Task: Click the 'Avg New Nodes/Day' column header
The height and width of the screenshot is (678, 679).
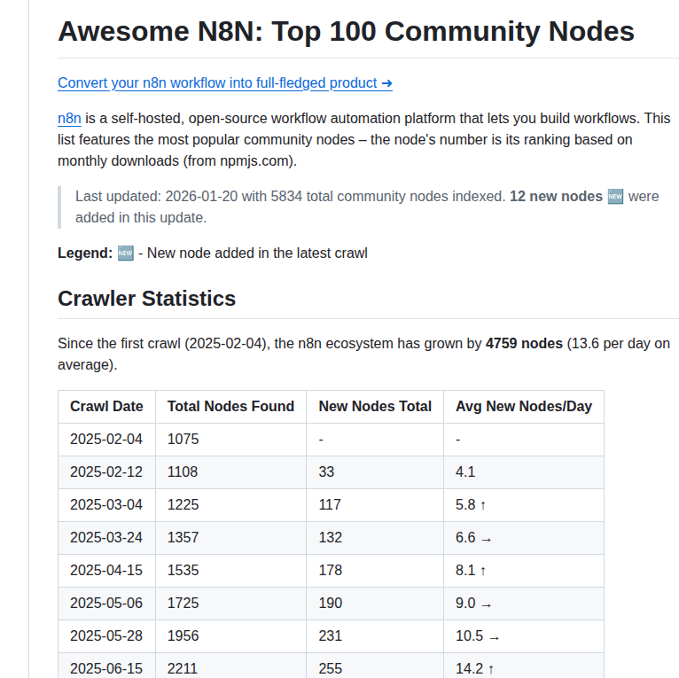Action: [524, 407]
